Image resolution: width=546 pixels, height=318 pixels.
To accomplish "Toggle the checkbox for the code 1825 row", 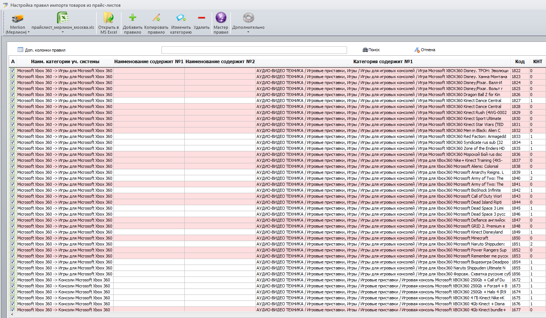I will pos(12,89).
